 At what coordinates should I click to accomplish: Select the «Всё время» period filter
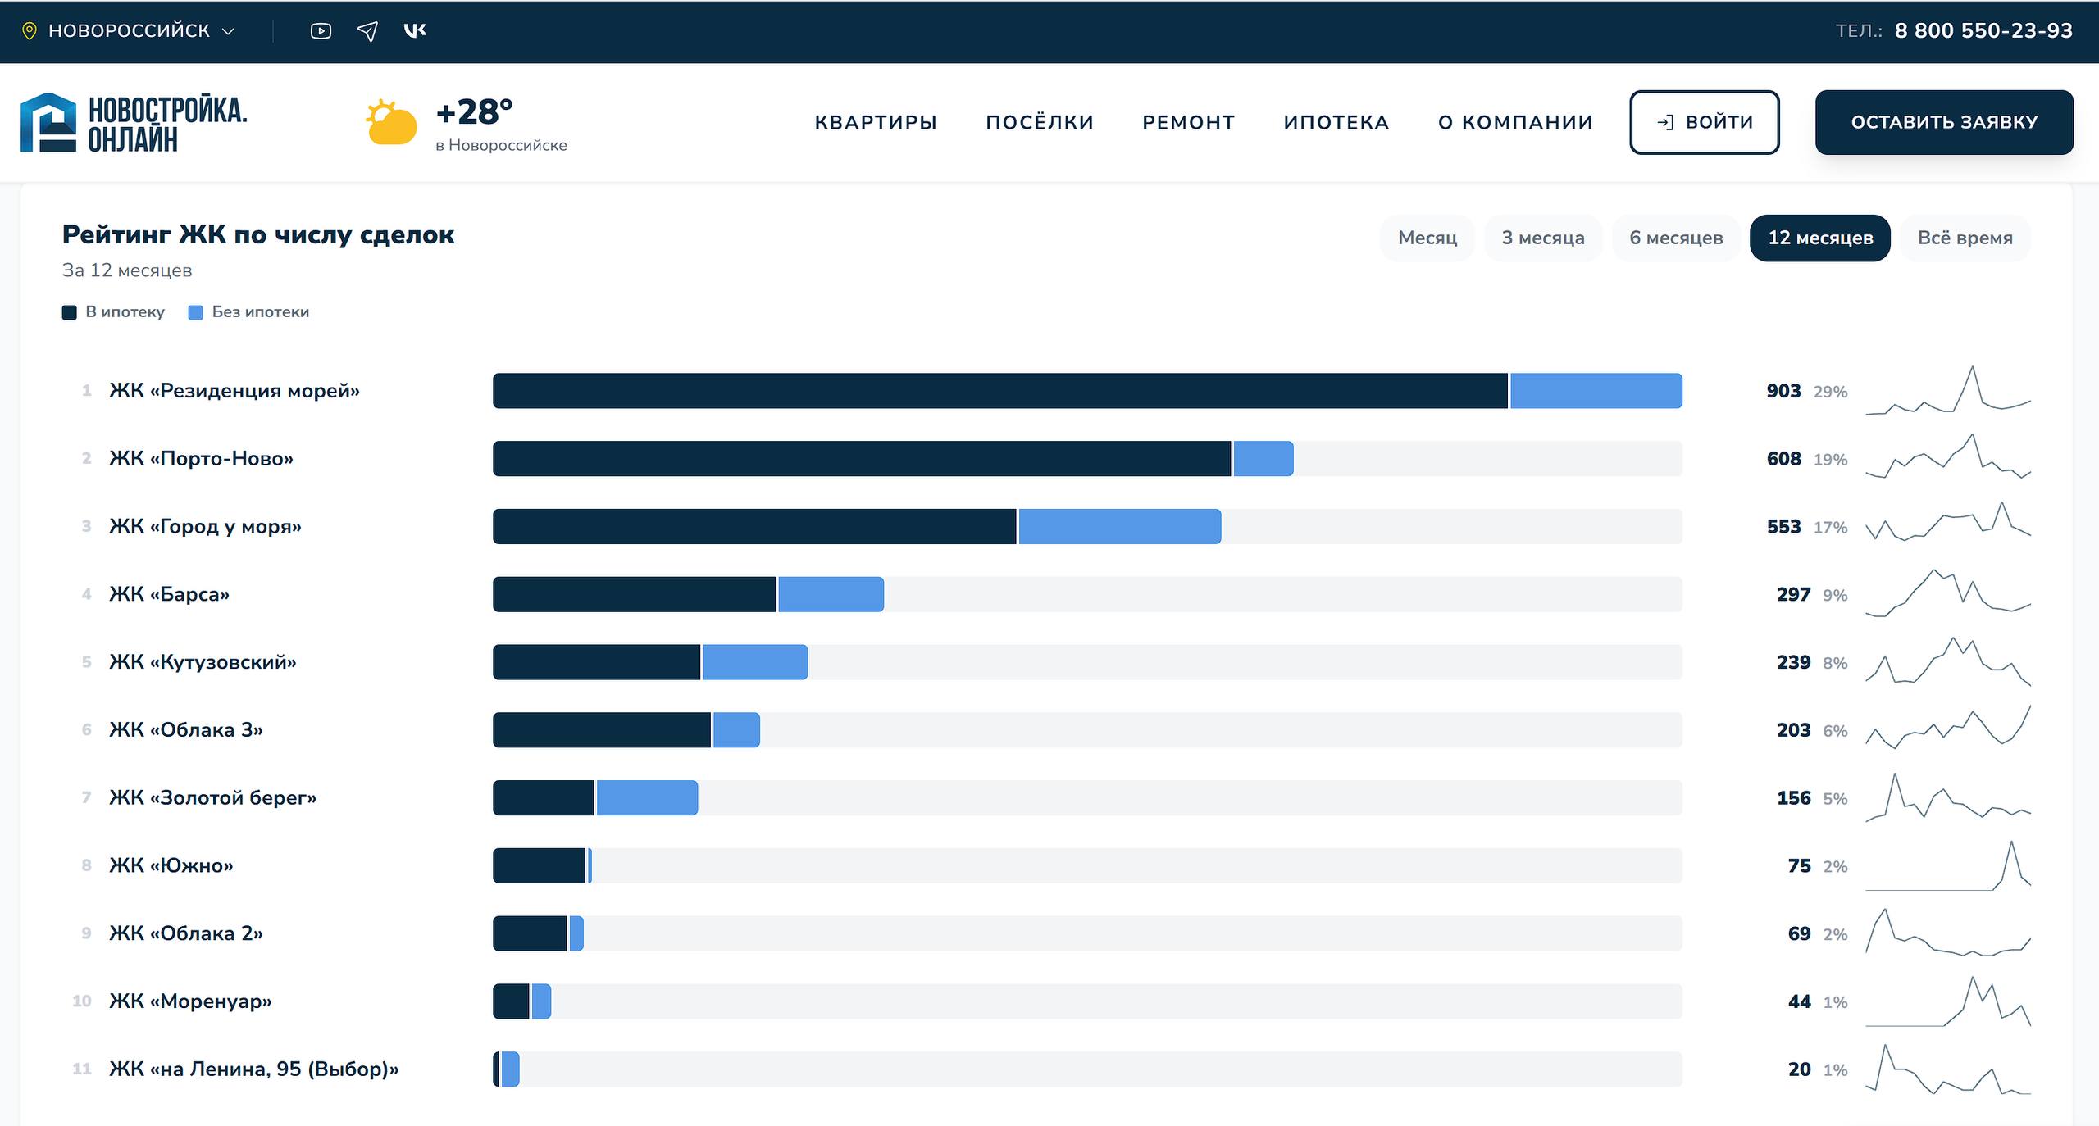tap(1965, 238)
